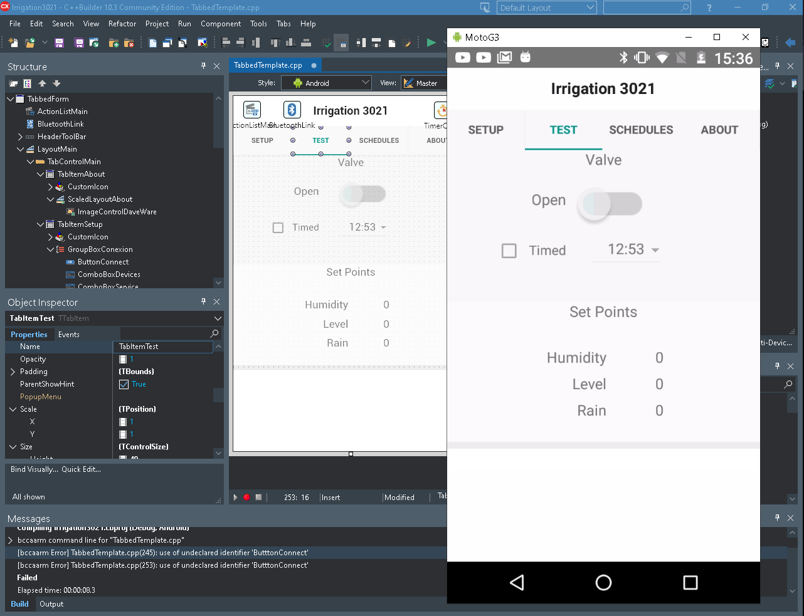Click the Android home navigation button
The width and height of the screenshot is (804, 616).
pyautogui.click(x=603, y=583)
